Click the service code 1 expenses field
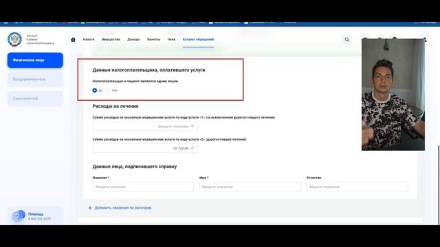The image size is (440, 247). (x=145, y=126)
